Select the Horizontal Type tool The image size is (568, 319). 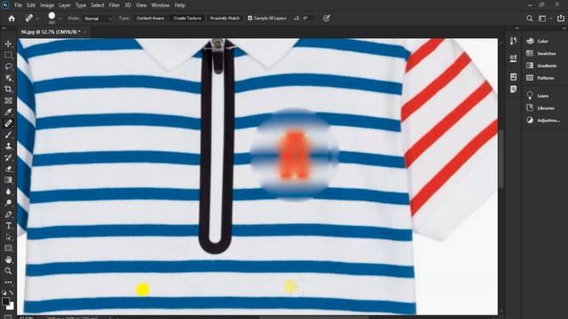pos(8,226)
